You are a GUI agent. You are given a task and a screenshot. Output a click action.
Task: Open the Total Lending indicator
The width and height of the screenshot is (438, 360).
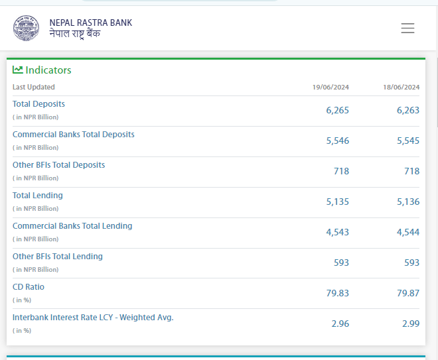click(x=38, y=196)
